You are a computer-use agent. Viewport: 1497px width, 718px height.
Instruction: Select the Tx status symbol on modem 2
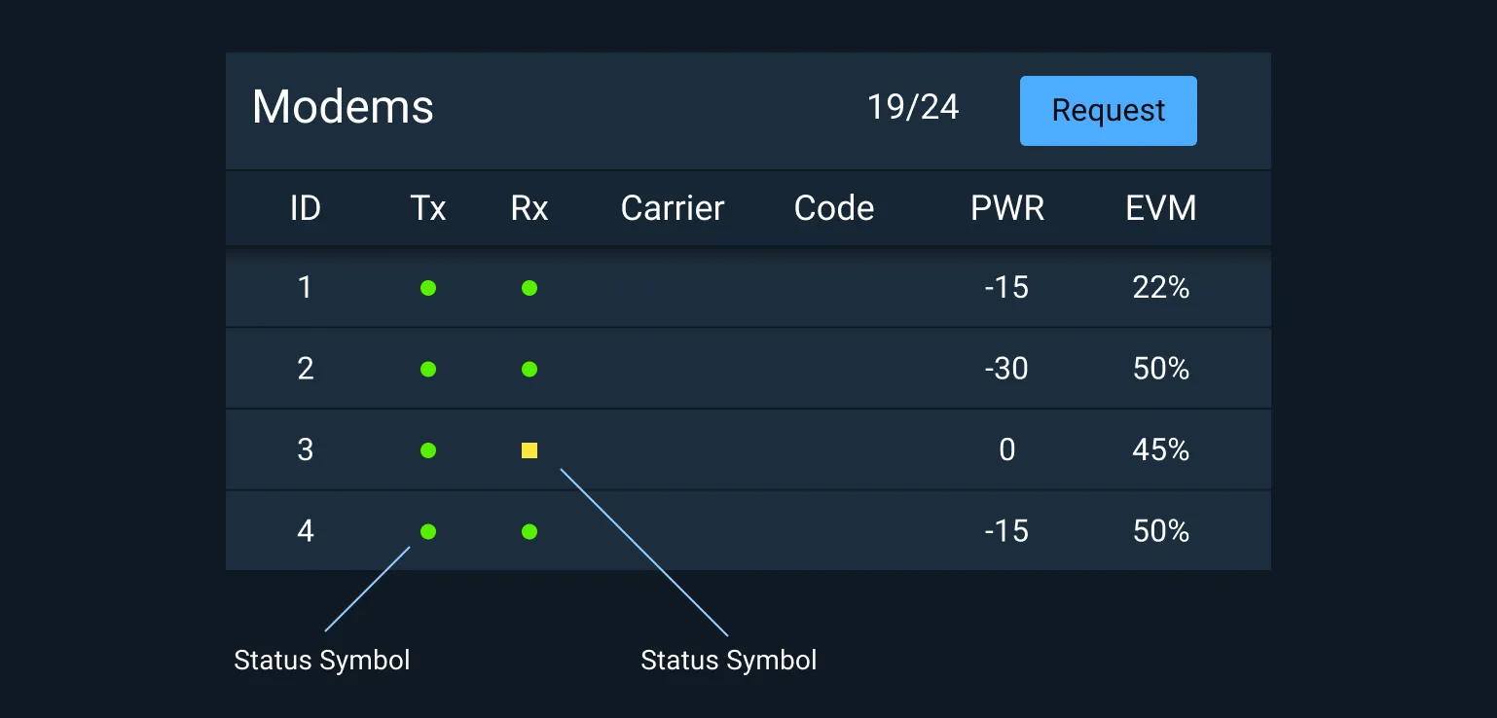[428, 369]
